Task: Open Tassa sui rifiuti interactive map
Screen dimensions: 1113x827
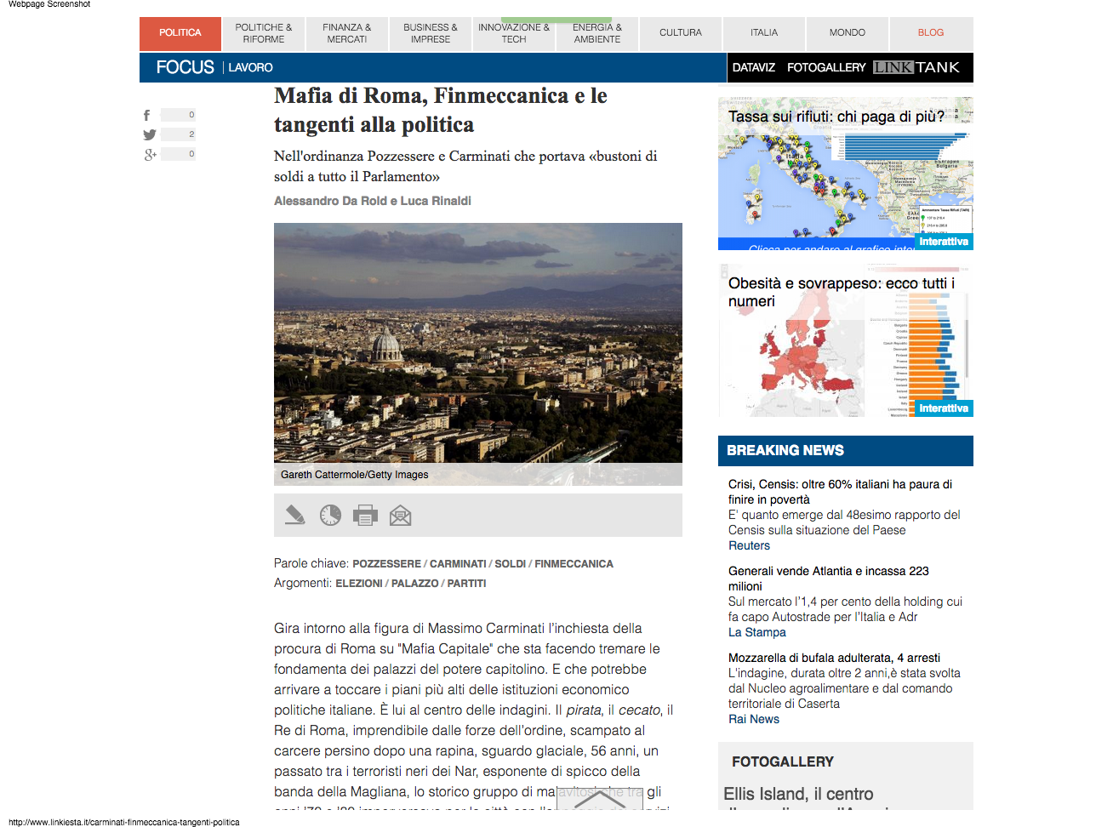Action: pyautogui.click(x=846, y=174)
